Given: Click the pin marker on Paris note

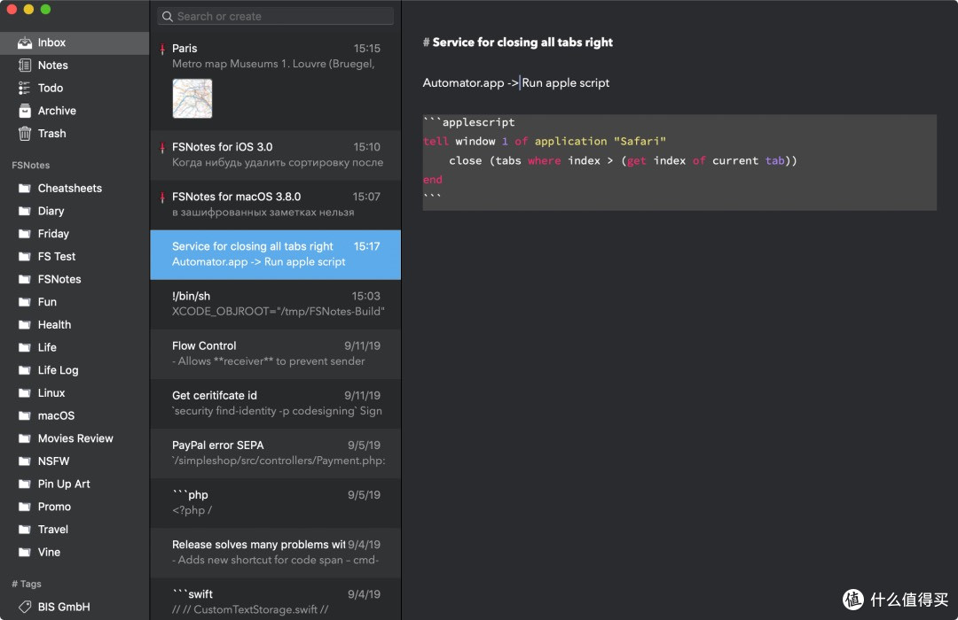Looking at the screenshot, I should pos(162,49).
